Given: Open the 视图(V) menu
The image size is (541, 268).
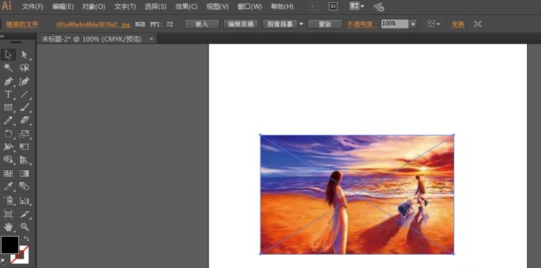Looking at the screenshot, I should 217,7.
